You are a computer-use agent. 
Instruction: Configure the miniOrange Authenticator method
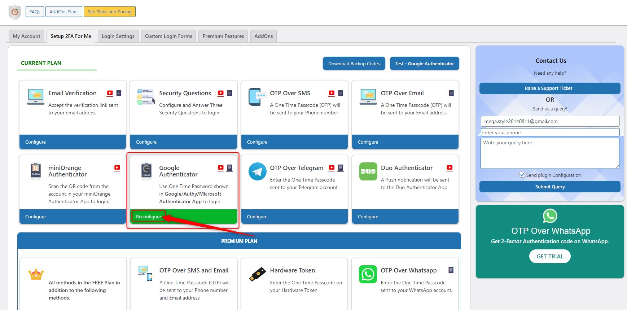click(35, 217)
